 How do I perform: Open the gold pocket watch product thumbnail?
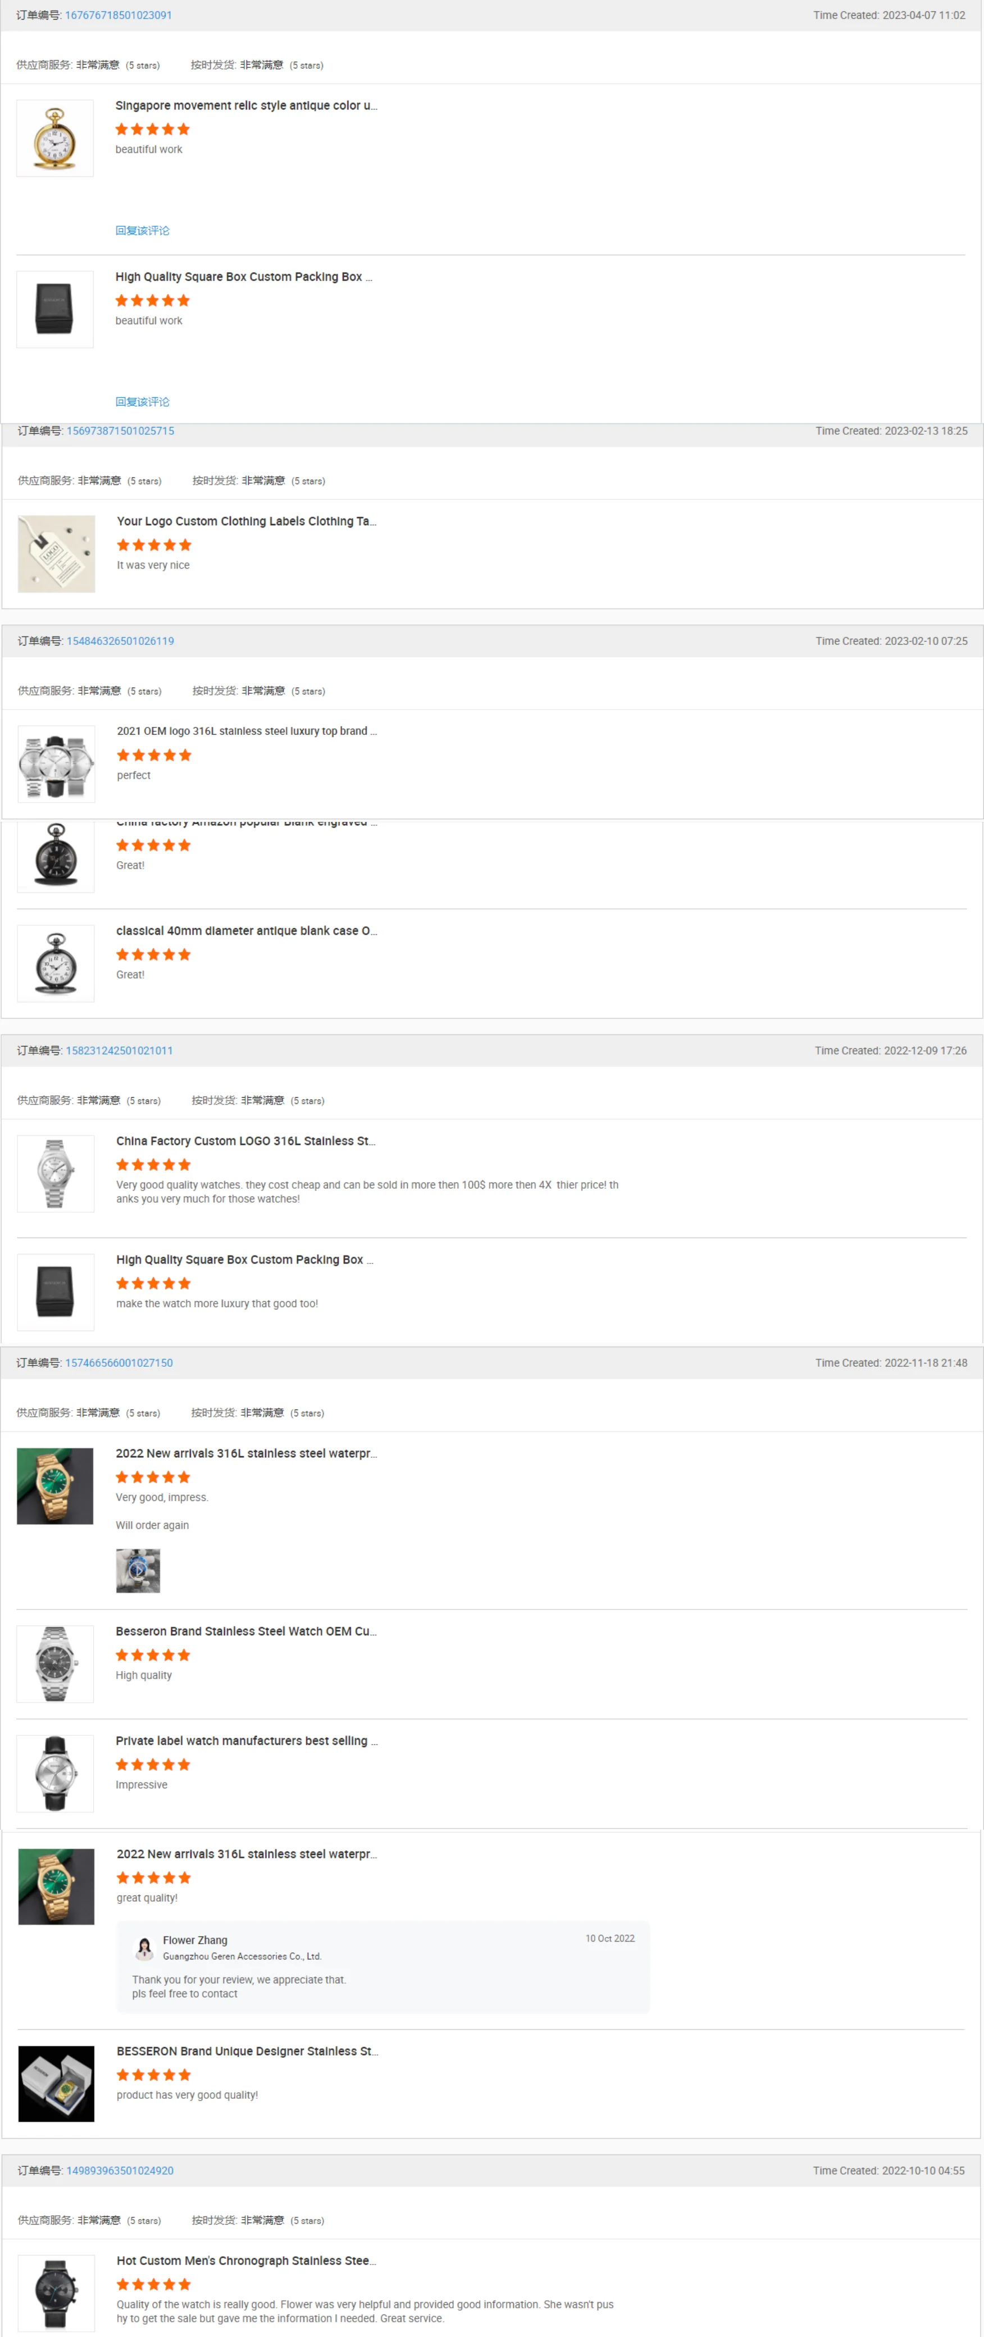click(x=55, y=138)
